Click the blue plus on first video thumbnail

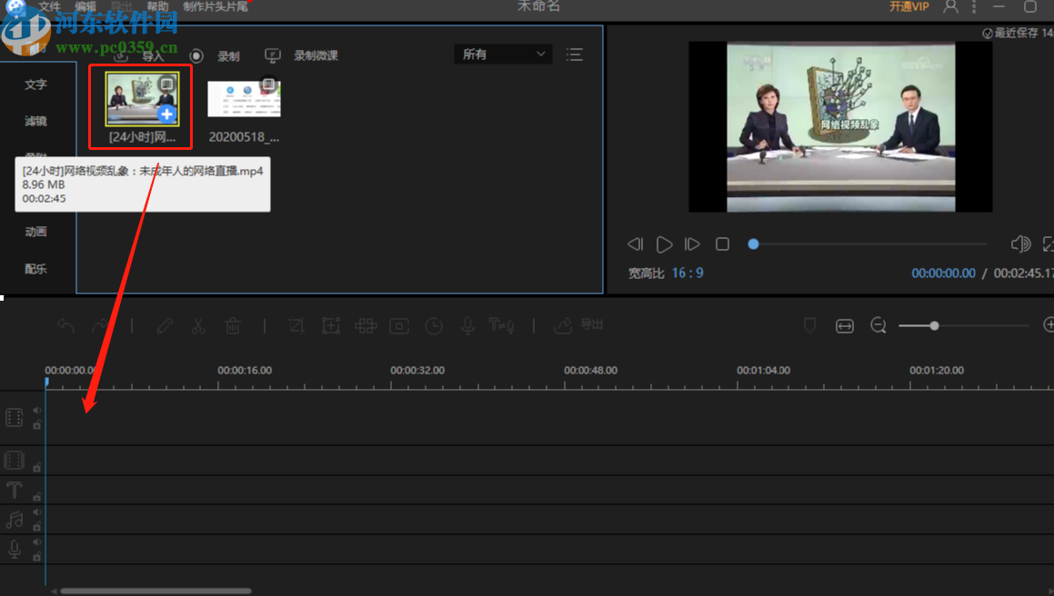pyautogui.click(x=166, y=114)
